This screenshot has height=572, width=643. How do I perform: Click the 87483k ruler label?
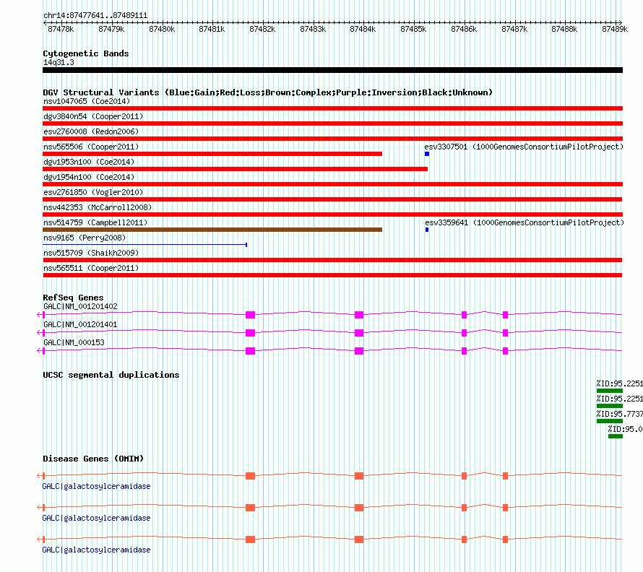pyautogui.click(x=313, y=29)
